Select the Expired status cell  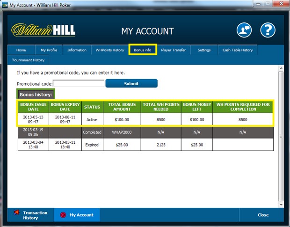pos(92,145)
